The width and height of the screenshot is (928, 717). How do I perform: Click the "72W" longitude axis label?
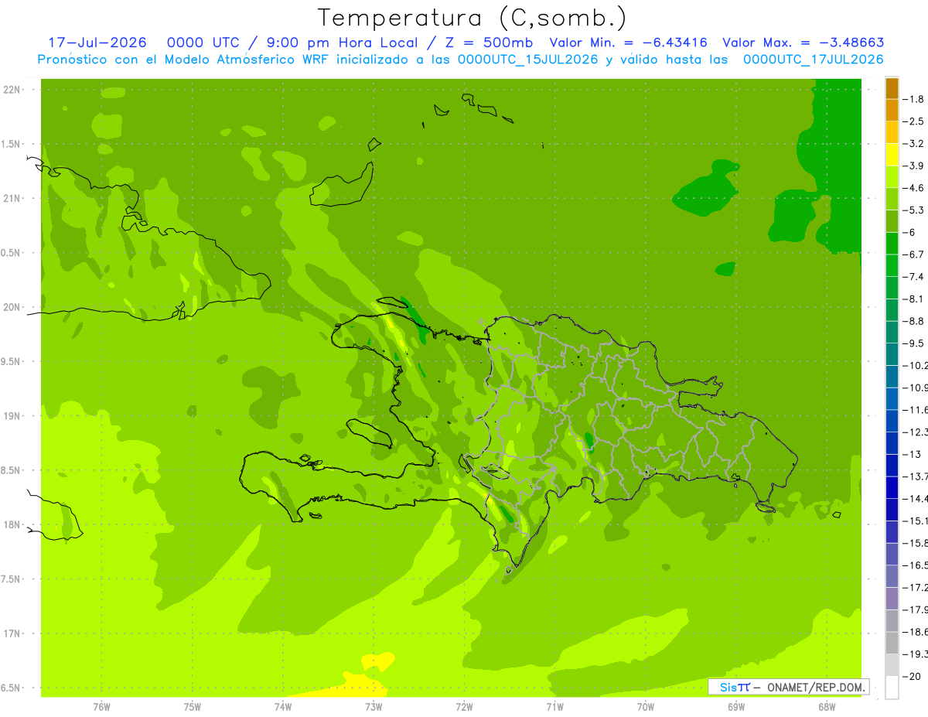[464, 707]
